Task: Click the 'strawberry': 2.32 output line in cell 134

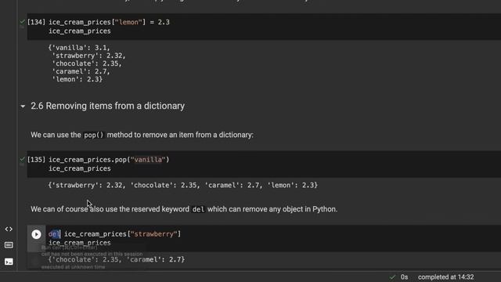Action: (88, 56)
